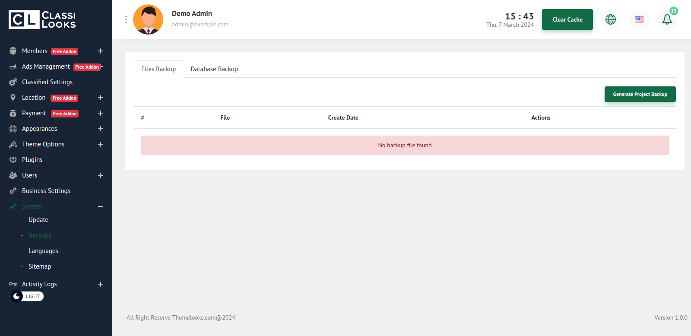
Task: Click the notification bell icon
Action: pos(667,19)
